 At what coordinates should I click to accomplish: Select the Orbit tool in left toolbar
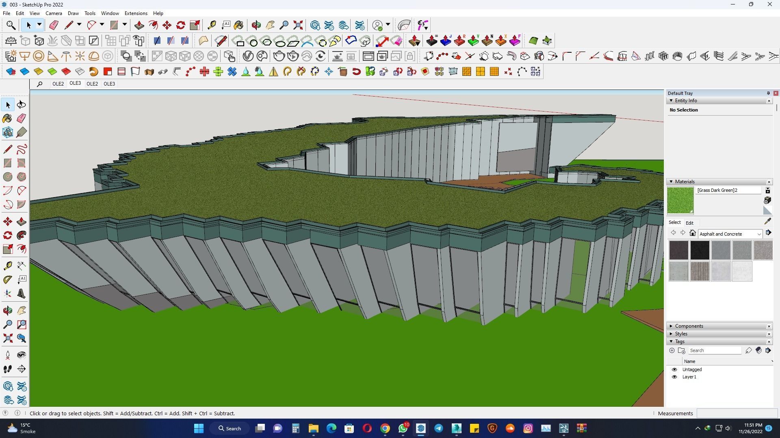point(8,310)
